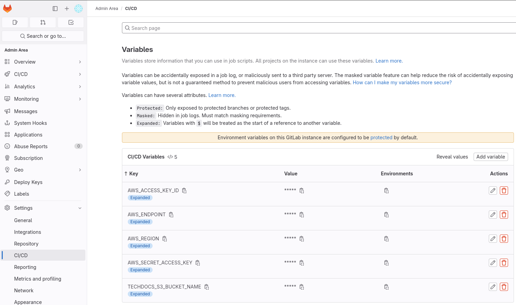This screenshot has height=305, width=516.
Task: Expand the Geo sidebar section
Action: point(43,170)
